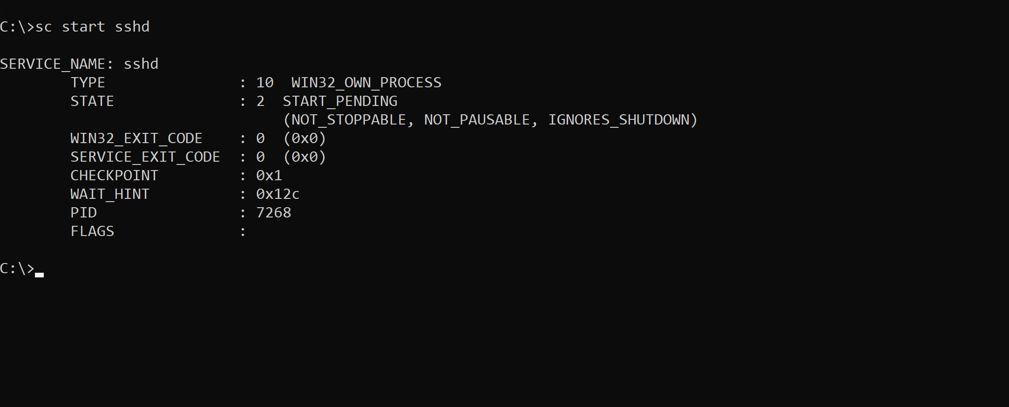Click the 0x1 checkpoint value
The image size is (1009, 407).
269,176
